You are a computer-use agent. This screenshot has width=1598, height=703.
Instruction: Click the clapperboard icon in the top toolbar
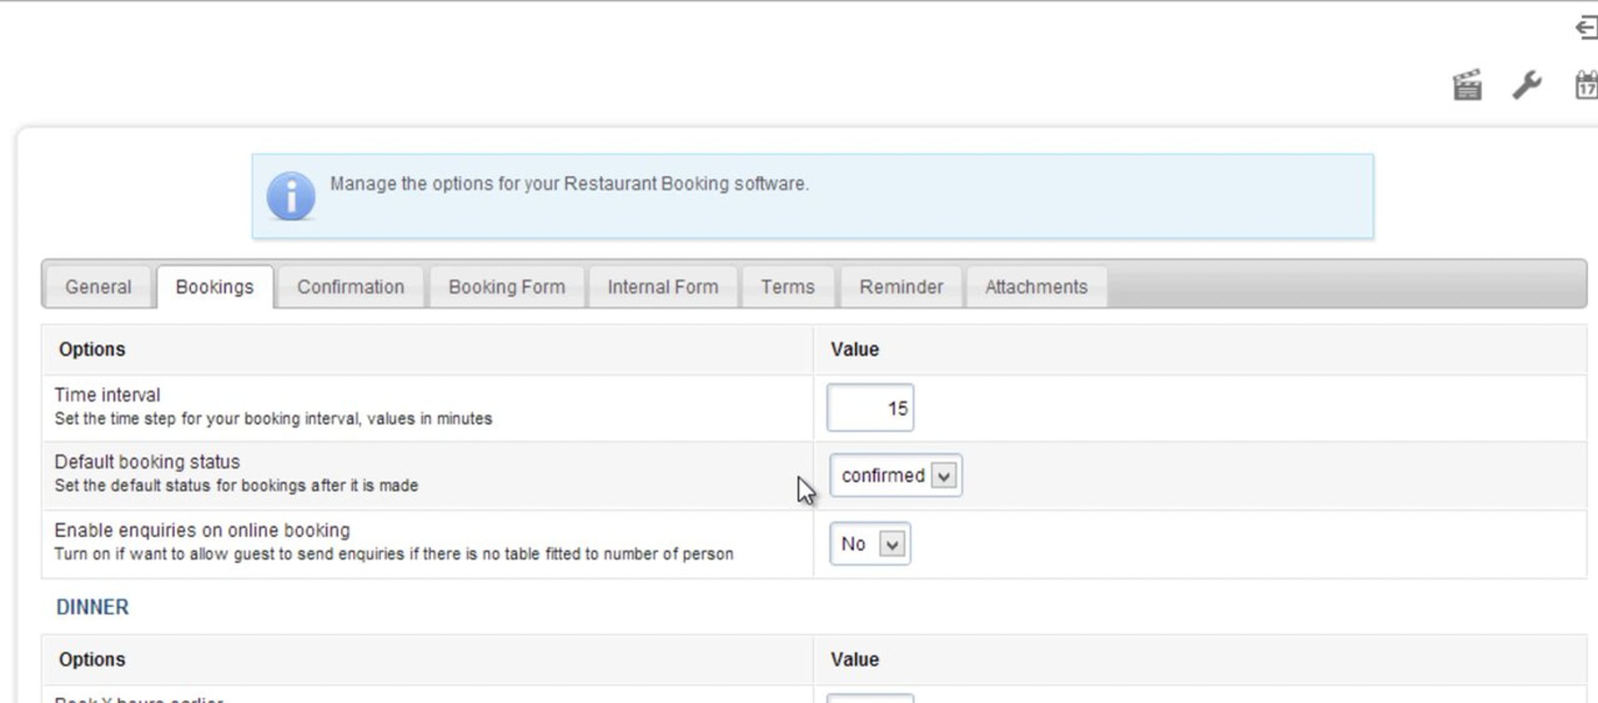[x=1467, y=86]
